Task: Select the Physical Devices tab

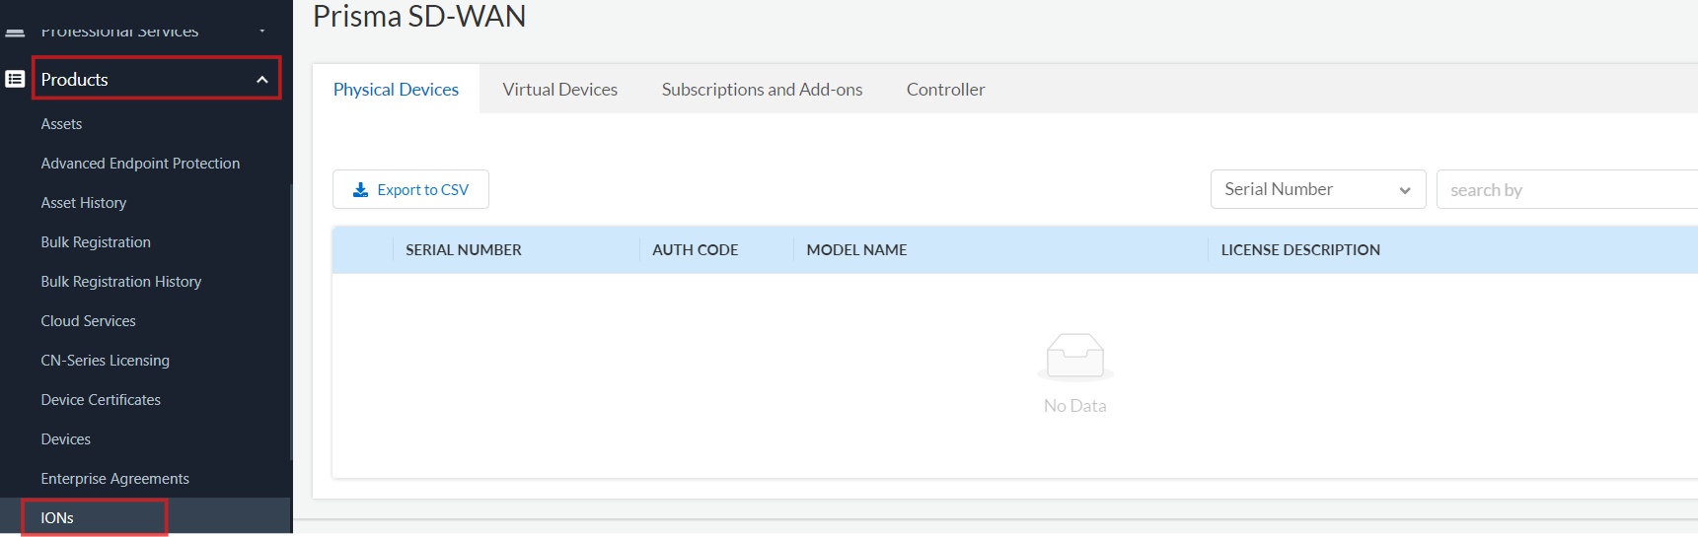Action: [x=396, y=90]
